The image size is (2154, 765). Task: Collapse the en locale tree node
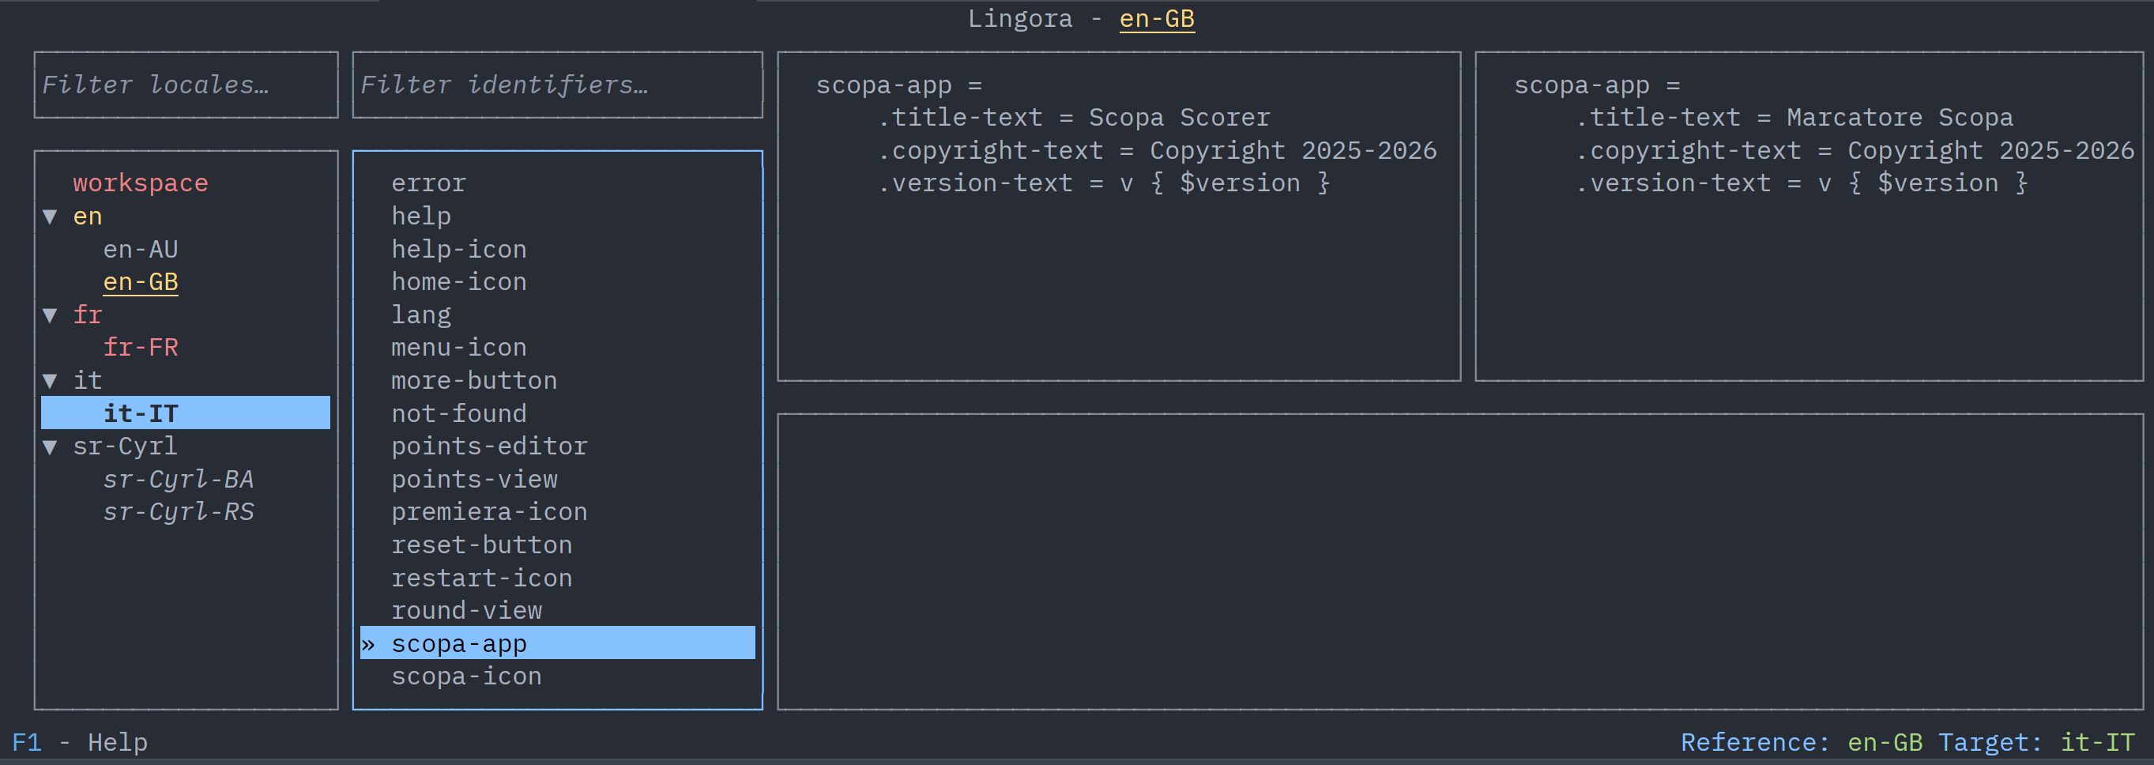[50, 217]
